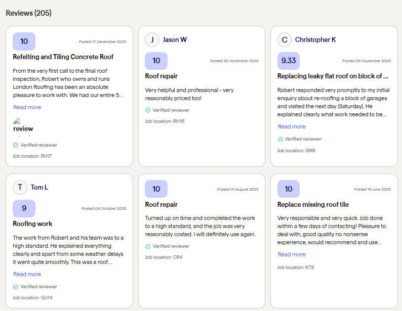Open the review image thumbnail in first card
Screen dimensions: 402x311
(23, 126)
